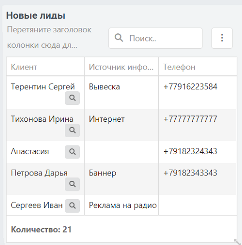Sort by Источник инфо... column header
Viewport: 242px width, 245px height.
(121, 67)
